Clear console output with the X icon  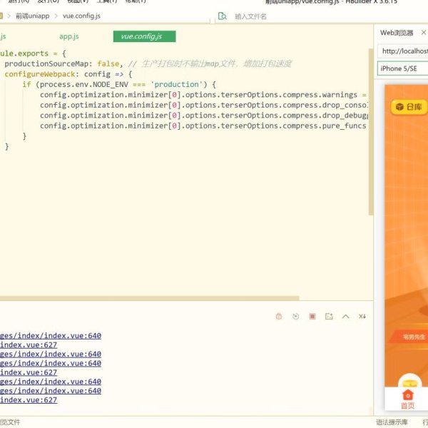(x=362, y=316)
